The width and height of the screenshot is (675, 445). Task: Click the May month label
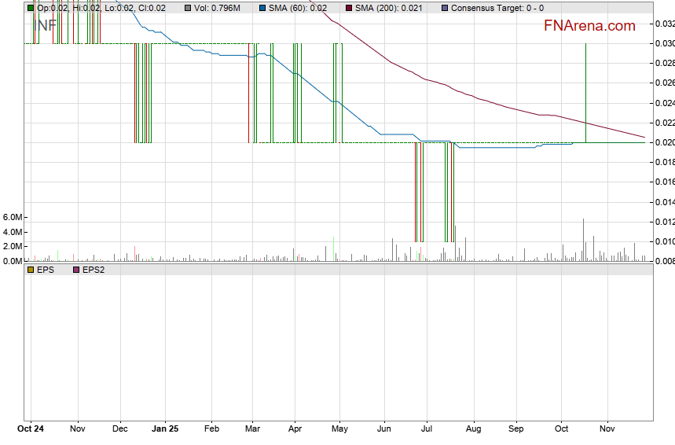(x=339, y=429)
